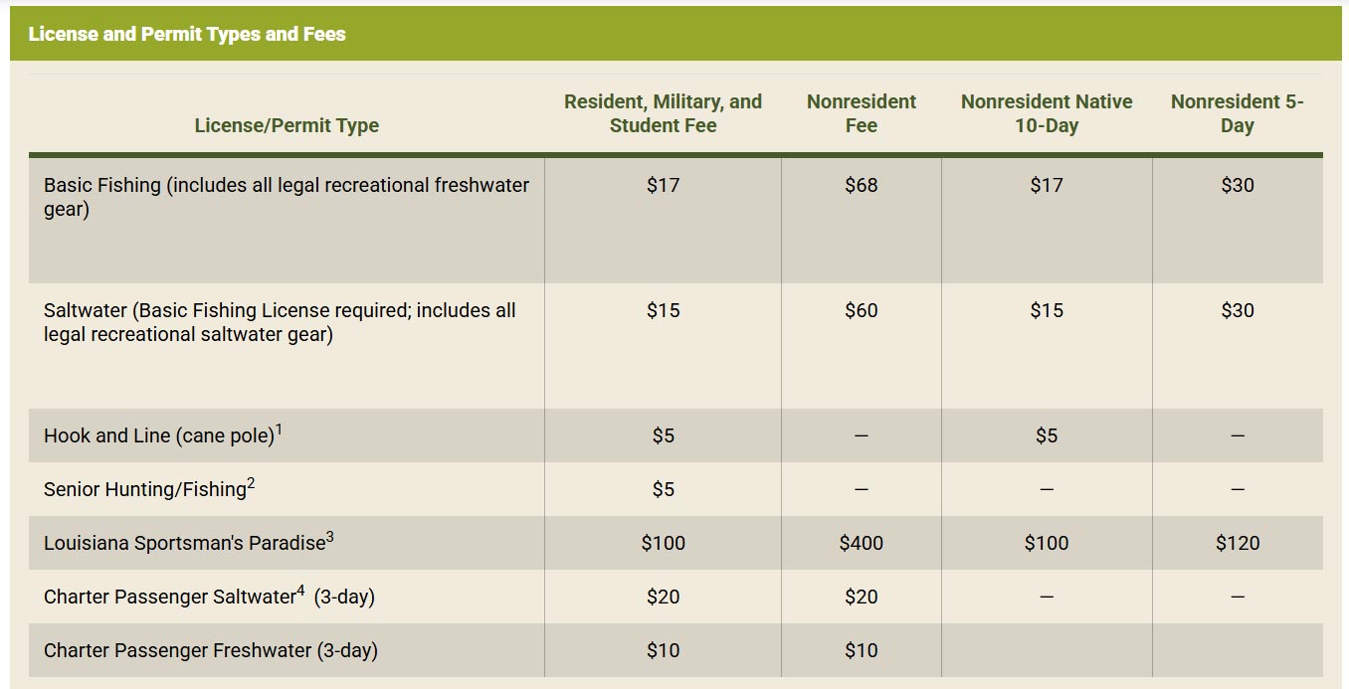Select the Nonresident Native 10-Day column header
The image size is (1349, 689).
(1047, 113)
